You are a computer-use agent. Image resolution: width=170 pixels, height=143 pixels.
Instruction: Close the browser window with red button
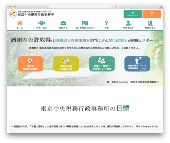[10, 6]
